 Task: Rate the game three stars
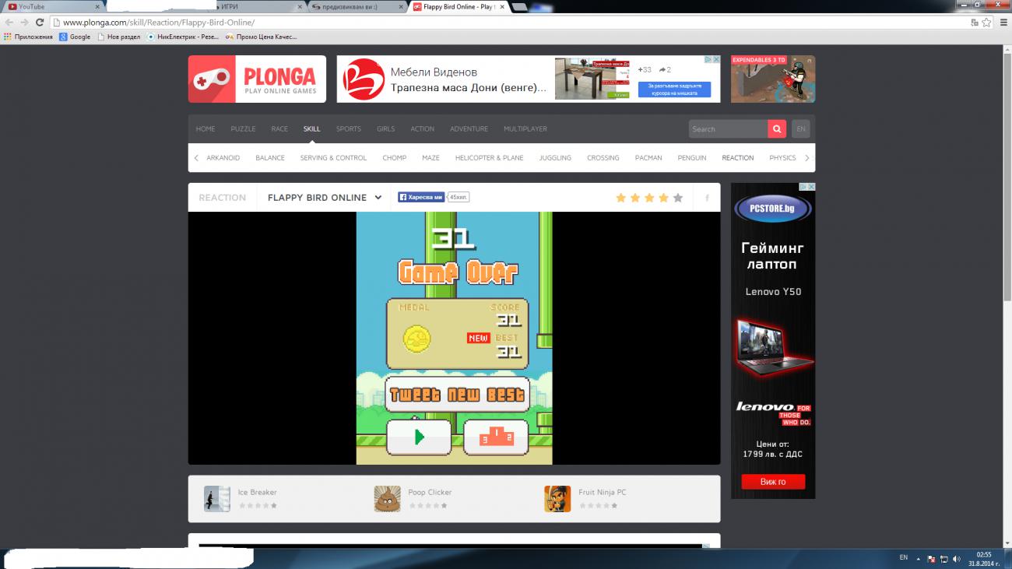(649, 198)
